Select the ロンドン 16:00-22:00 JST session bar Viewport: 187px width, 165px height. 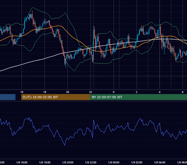56,97
